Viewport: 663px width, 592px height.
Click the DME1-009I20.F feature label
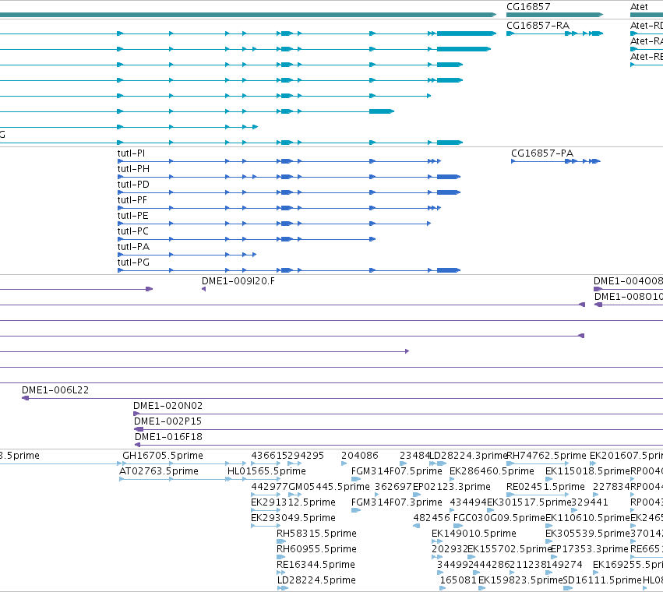[x=238, y=281]
